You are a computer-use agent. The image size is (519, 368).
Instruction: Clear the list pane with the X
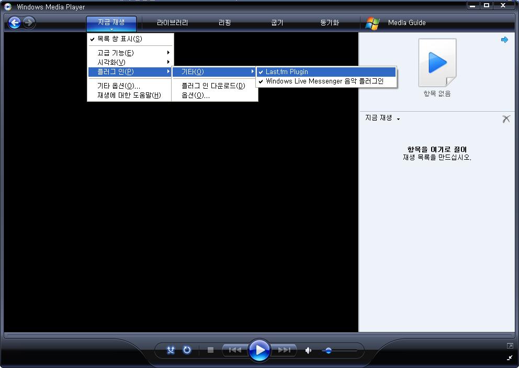[506, 119]
